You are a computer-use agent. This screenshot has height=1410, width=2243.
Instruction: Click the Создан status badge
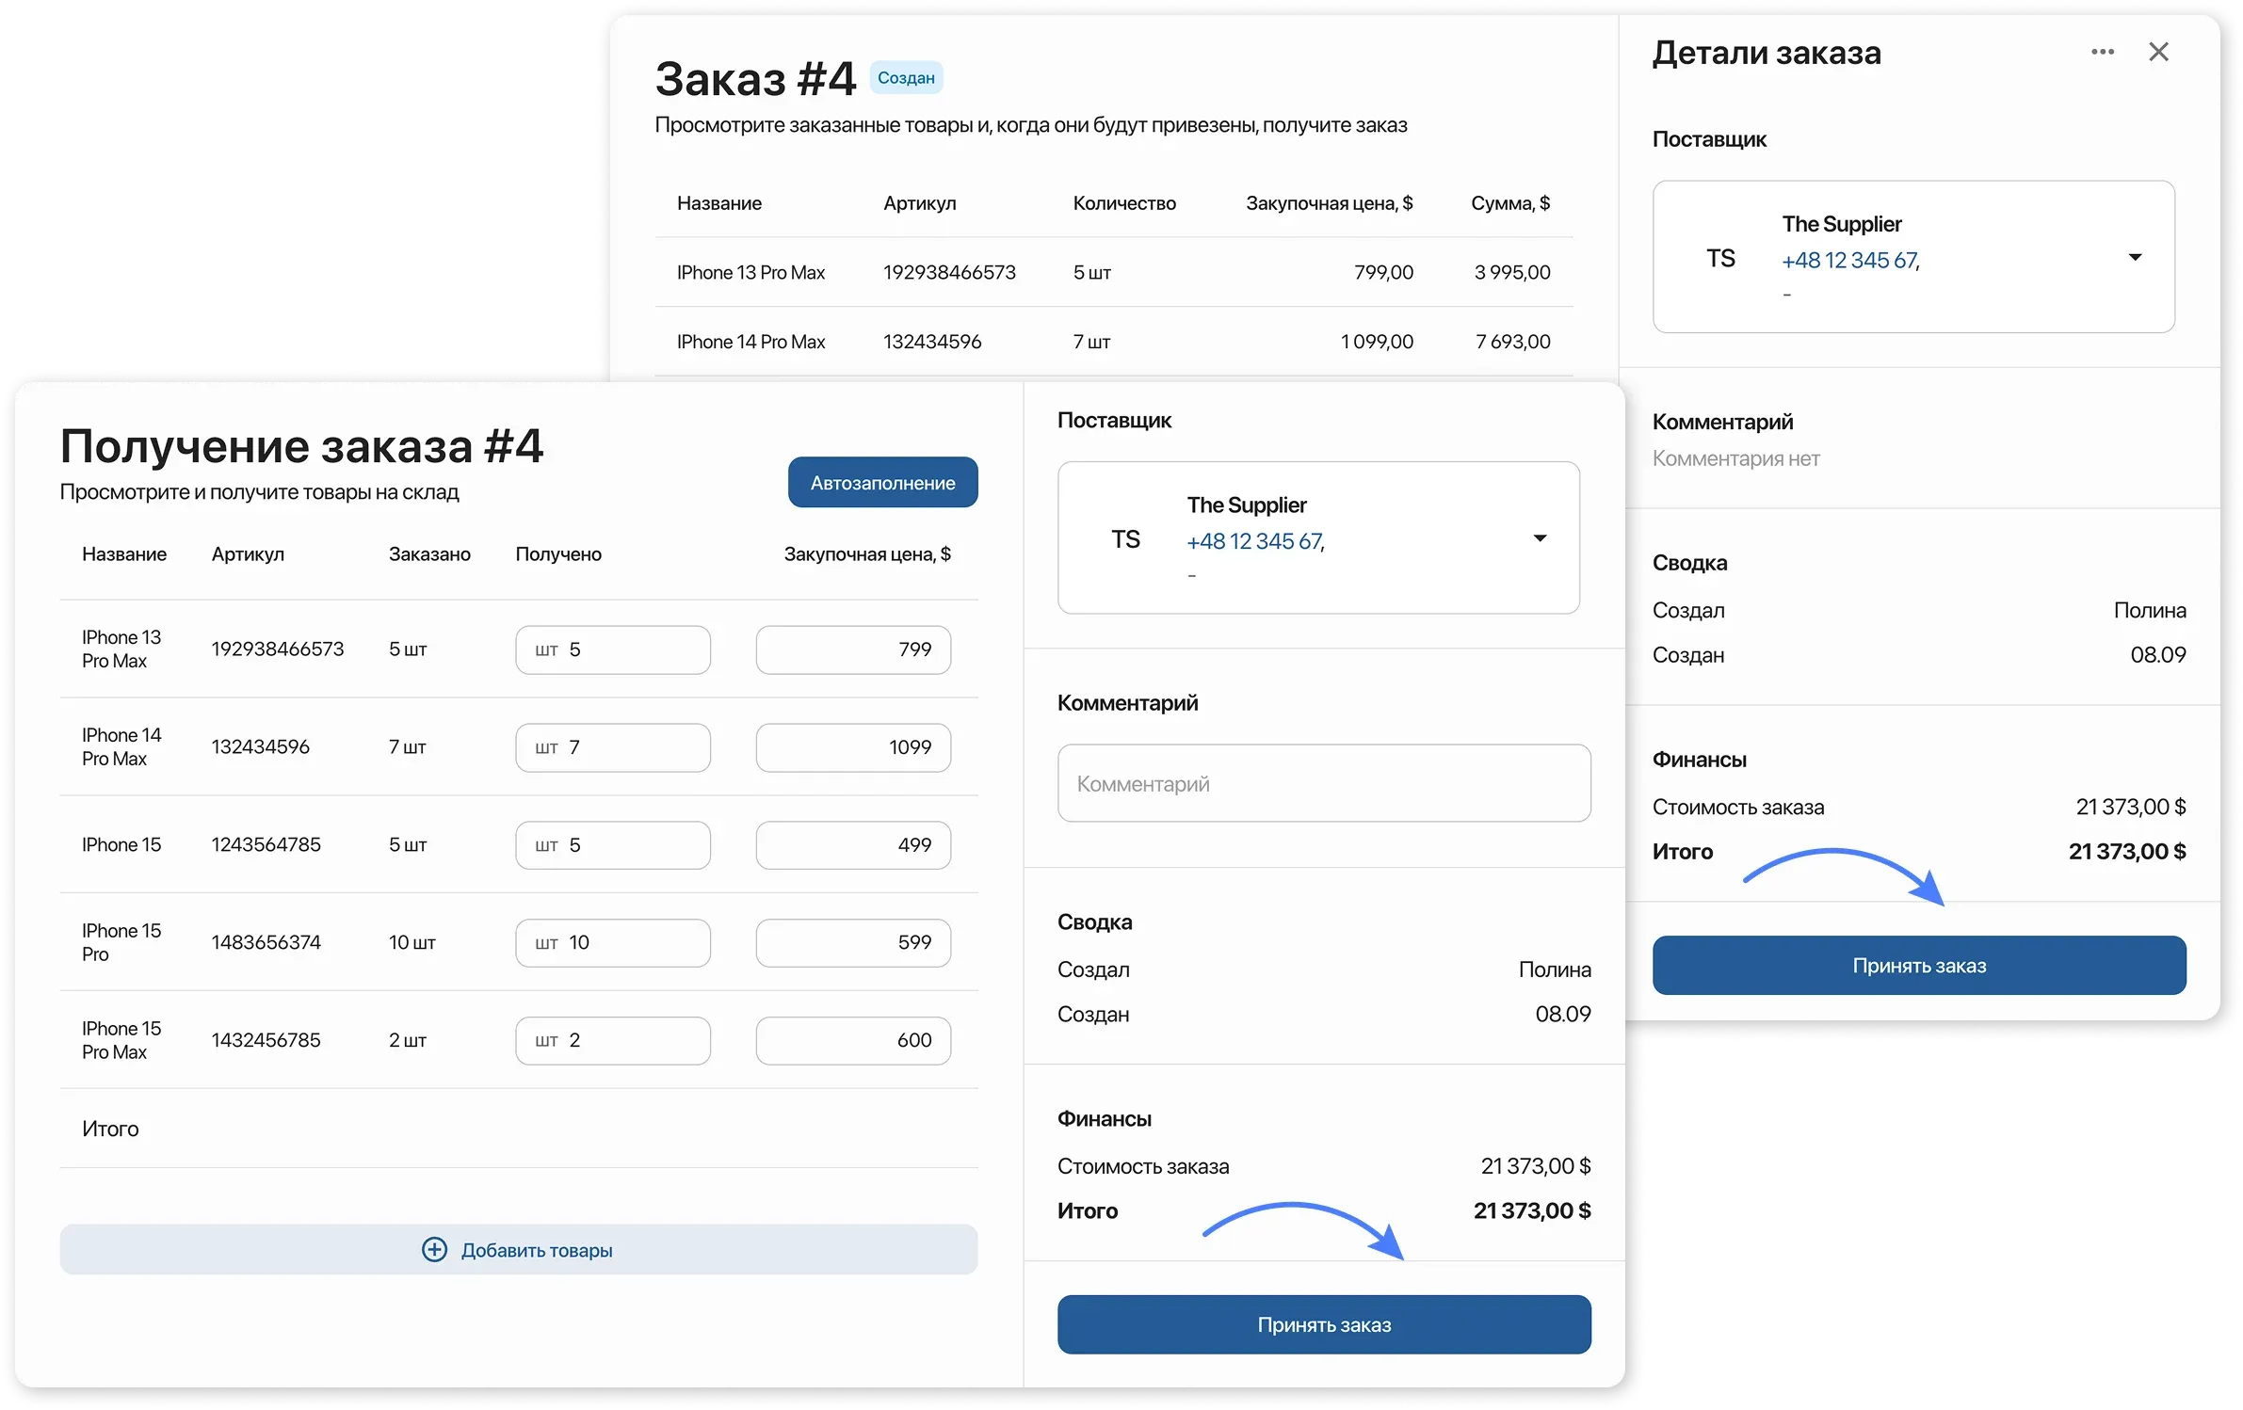pyautogui.click(x=906, y=78)
